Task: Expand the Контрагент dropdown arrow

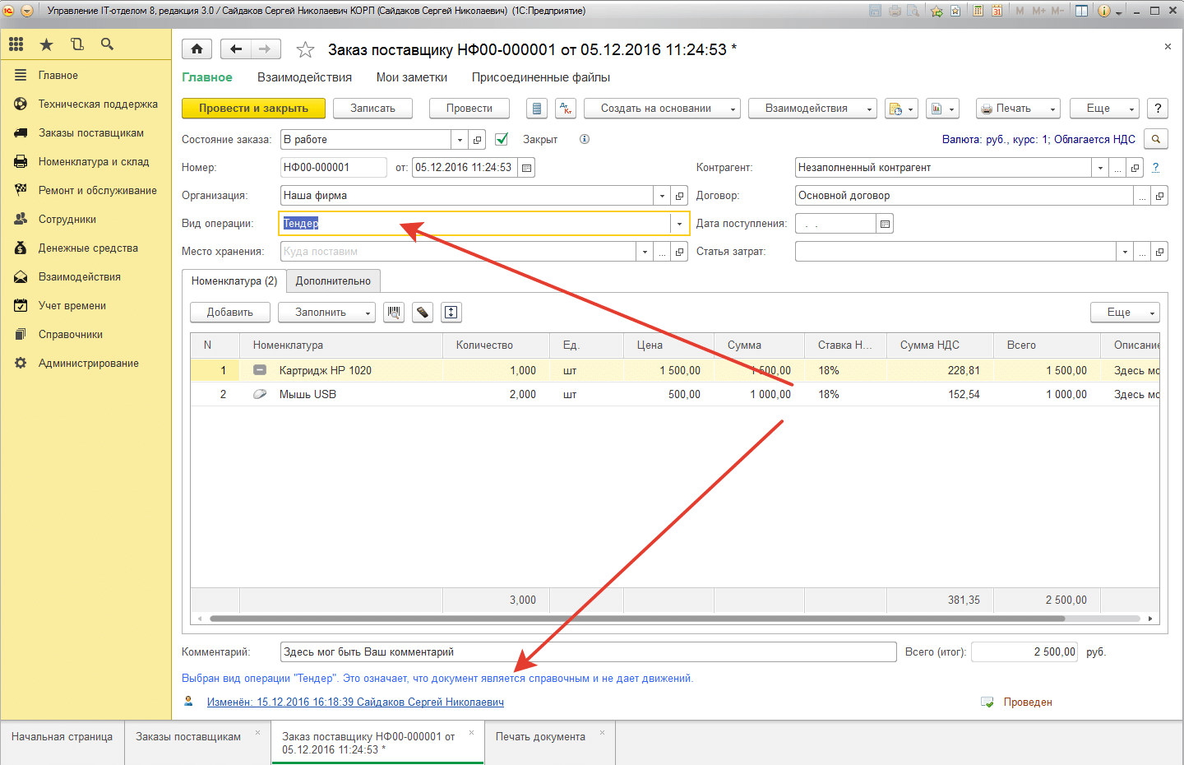Action: (x=1100, y=168)
